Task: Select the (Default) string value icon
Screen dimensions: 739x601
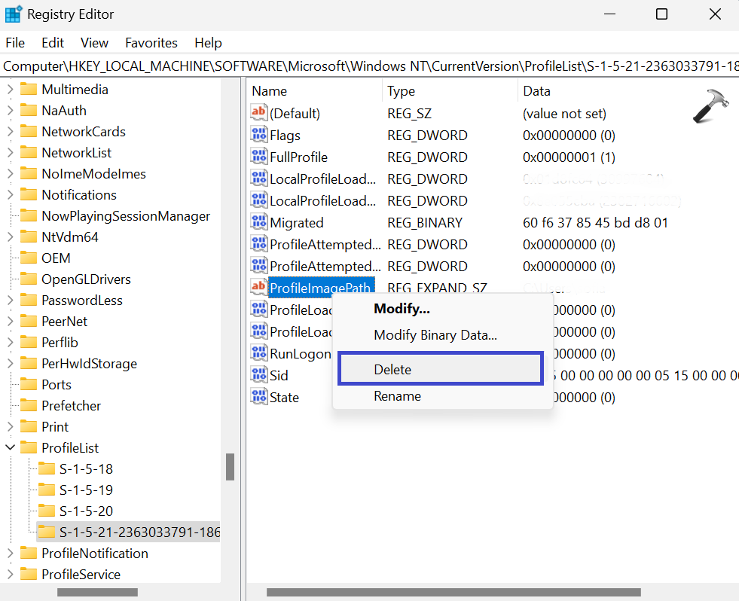Action: [x=258, y=114]
